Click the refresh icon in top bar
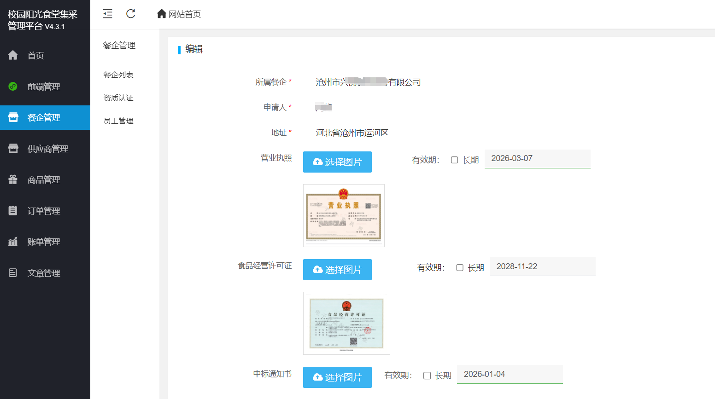715x399 pixels. coord(131,14)
